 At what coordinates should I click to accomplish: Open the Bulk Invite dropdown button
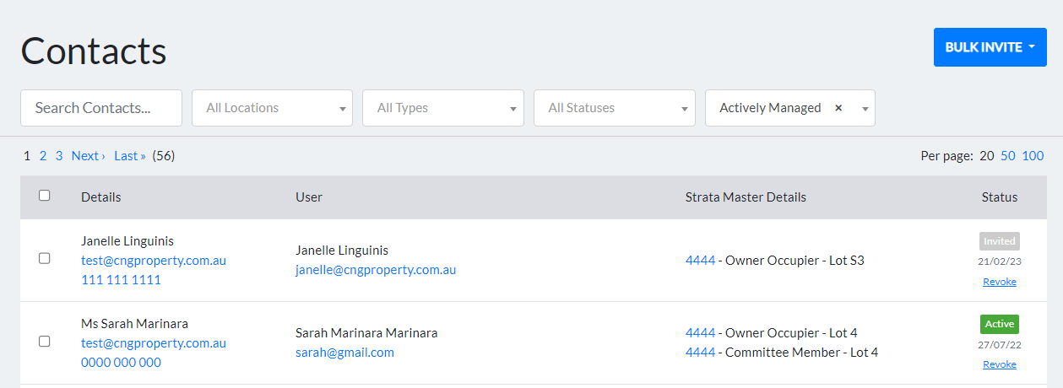pos(990,47)
